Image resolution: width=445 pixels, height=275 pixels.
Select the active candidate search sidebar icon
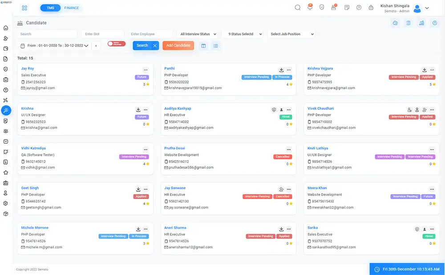6,111
